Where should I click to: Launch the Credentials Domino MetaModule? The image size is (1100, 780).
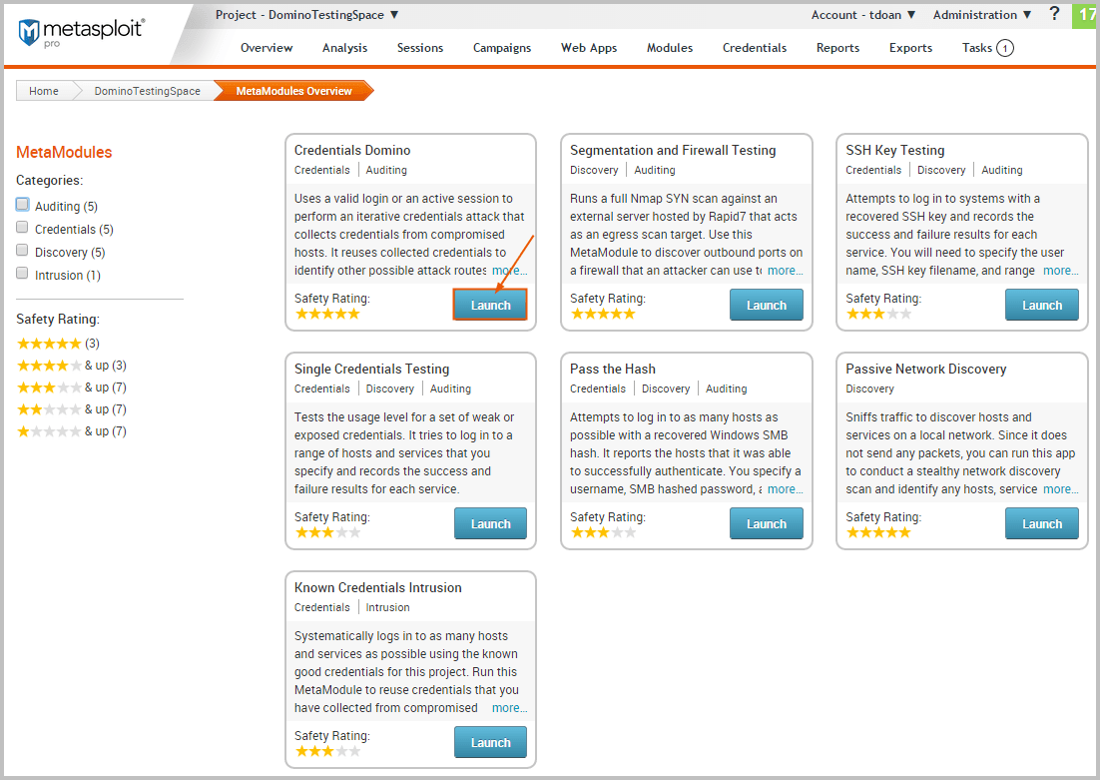tap(490, 306)
